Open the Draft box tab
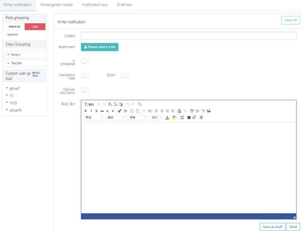This screenshot has height=231, width=302. coord(124,5)
